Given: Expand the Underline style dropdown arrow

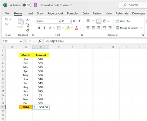Looking at the screenshot, I should [x=54, y=28].
